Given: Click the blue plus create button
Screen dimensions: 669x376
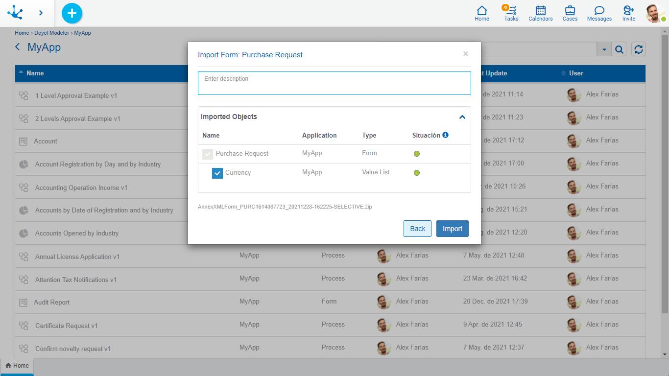Looking at the screenshot, I should (x=72, y=13).
